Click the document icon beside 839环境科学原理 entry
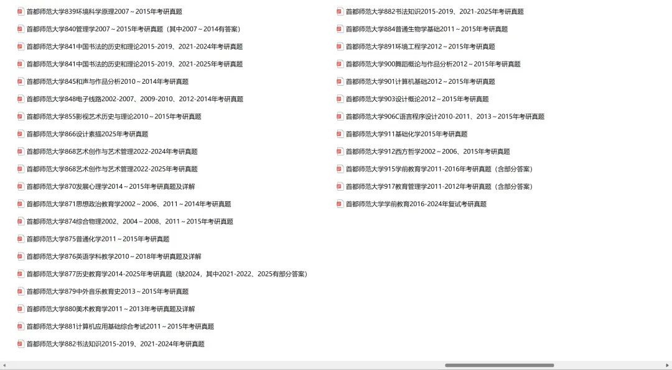Image resolution: width=672 pixels, height=370 pixels. point(21,11)
